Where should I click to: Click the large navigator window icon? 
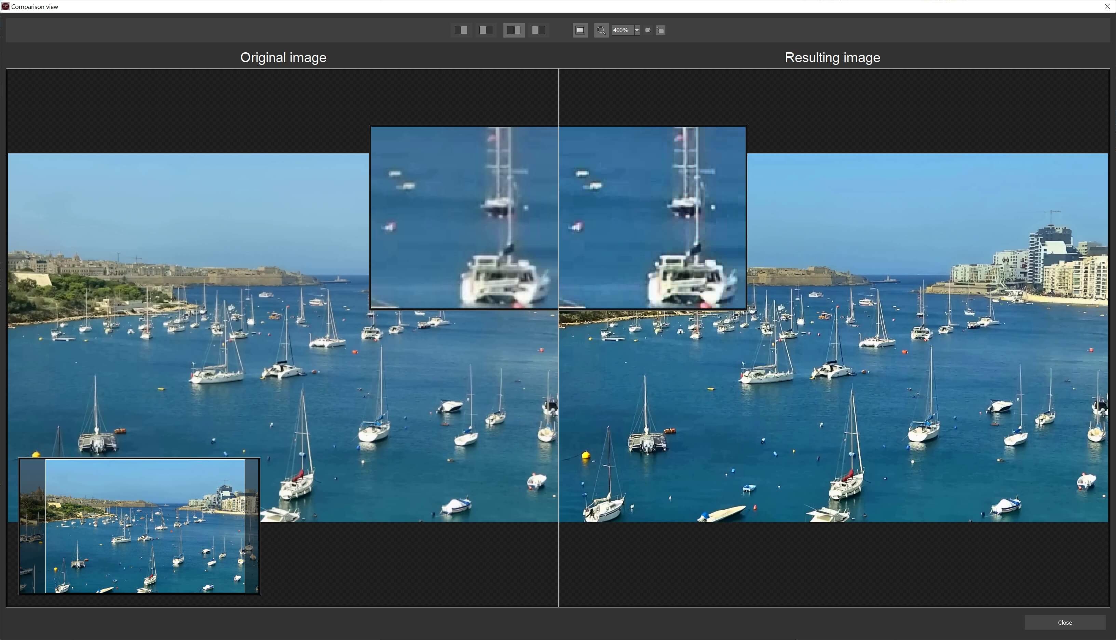tap(661, 30)
